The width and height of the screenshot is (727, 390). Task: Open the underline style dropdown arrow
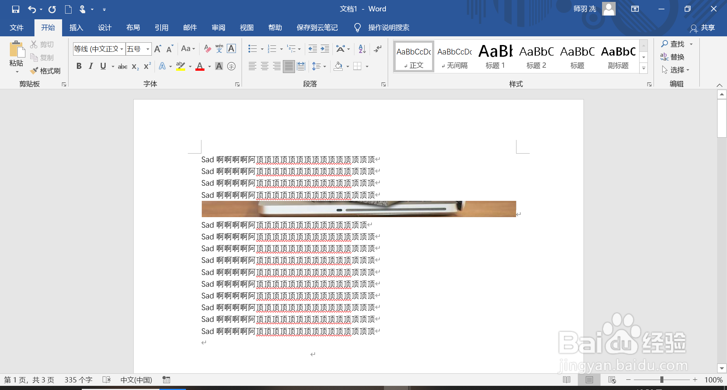pos(113,67)
